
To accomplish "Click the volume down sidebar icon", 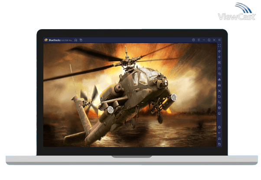I will point(219,57).
